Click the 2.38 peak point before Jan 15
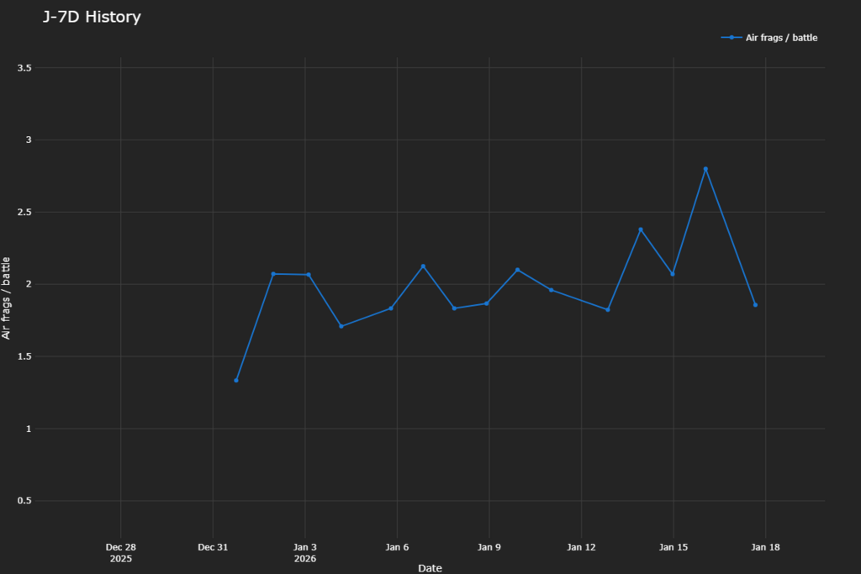This screenshot has height=574, width=861. pos(641,229)
